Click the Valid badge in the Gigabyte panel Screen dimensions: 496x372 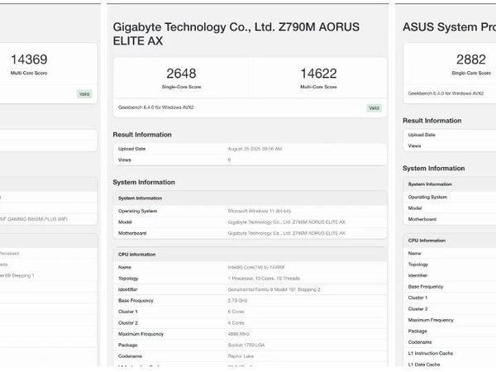click(x=374, y=107)
